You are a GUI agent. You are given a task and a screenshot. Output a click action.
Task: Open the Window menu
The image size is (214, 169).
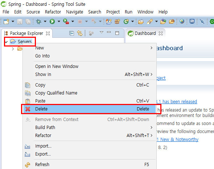point(145,12)
